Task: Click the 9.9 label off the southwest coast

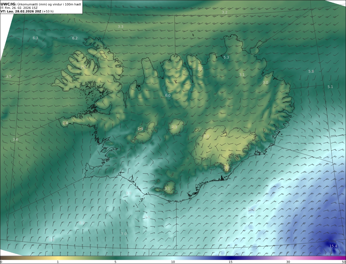Action: [x=129, y=193]
